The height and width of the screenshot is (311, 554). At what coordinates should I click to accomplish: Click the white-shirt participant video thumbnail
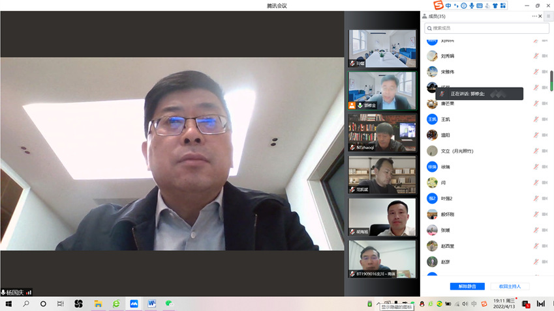point(382,217)
